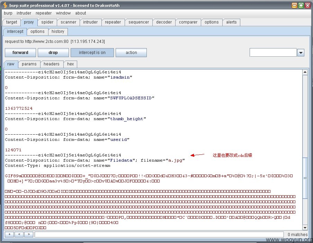Screen dimensions: 313x243
Task: Toggle the intercept is on button
Action: click(92, 53)
